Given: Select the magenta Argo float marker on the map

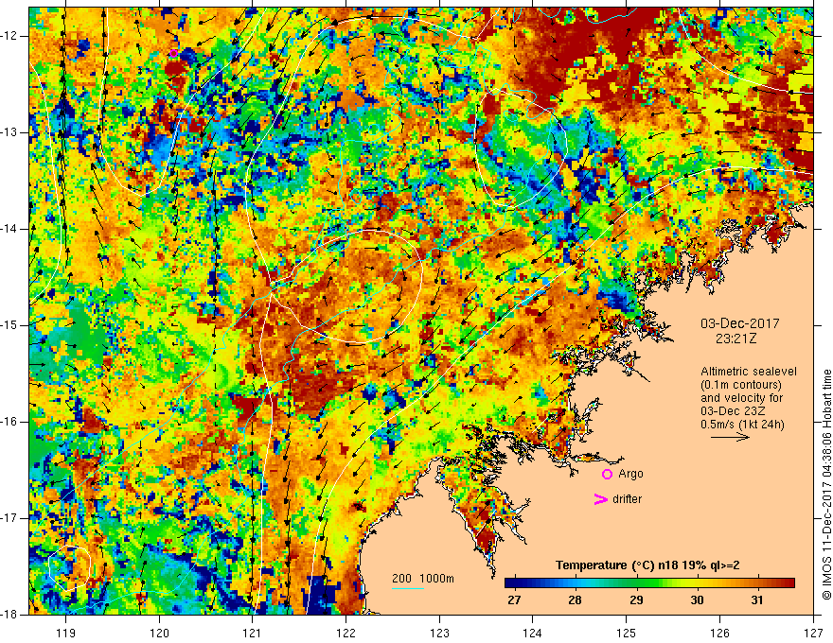Looking at the screenshot, I should tap(174, 53).
